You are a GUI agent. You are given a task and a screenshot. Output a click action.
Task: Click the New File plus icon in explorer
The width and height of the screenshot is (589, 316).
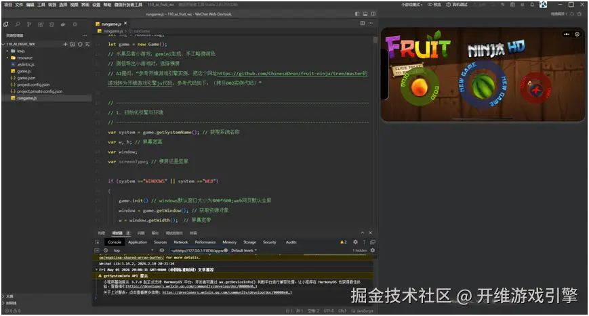65,44
